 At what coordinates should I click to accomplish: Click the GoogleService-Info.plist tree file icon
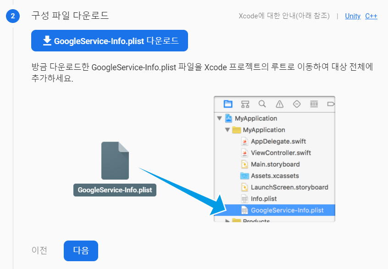244,210
